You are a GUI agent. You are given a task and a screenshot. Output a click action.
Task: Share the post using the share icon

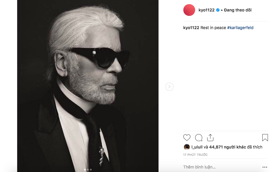pyautogui.click(x=210, y=138)
